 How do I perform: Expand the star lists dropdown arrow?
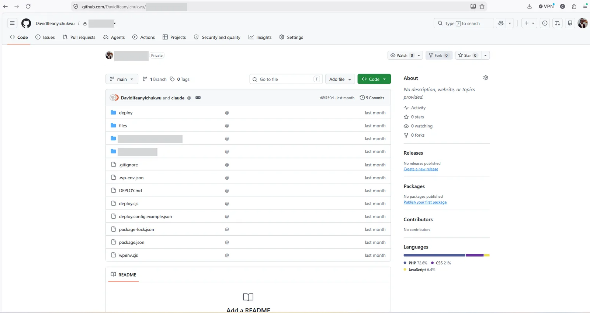pyautogui.click(x=485, y=55)
